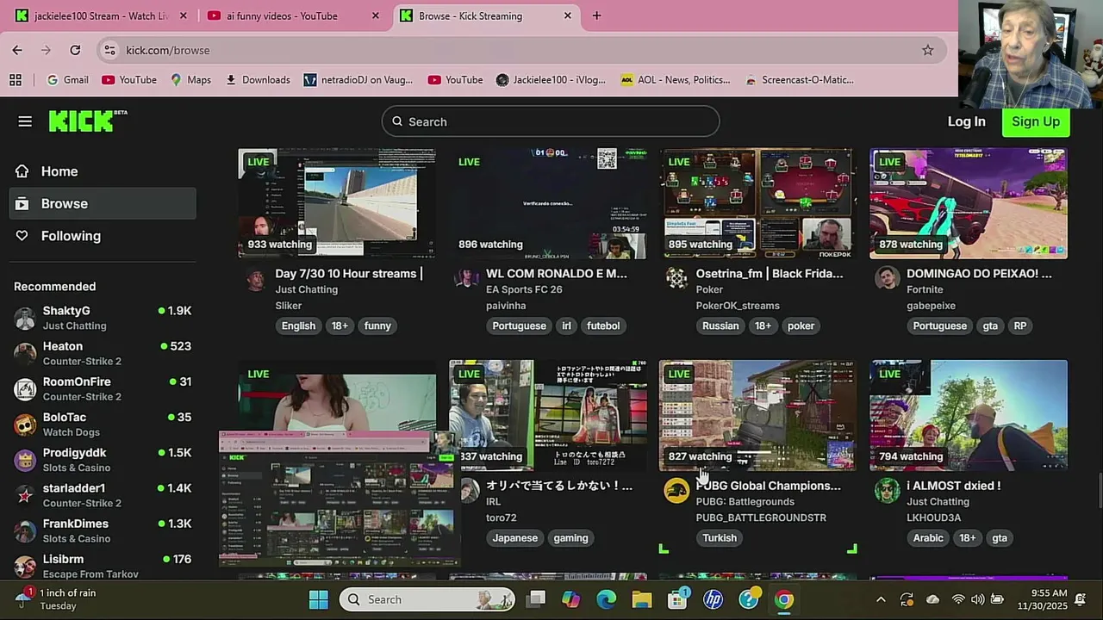Click the Chrome taskbar icon
1103x620 pixels.
click(x=784, y=599)
